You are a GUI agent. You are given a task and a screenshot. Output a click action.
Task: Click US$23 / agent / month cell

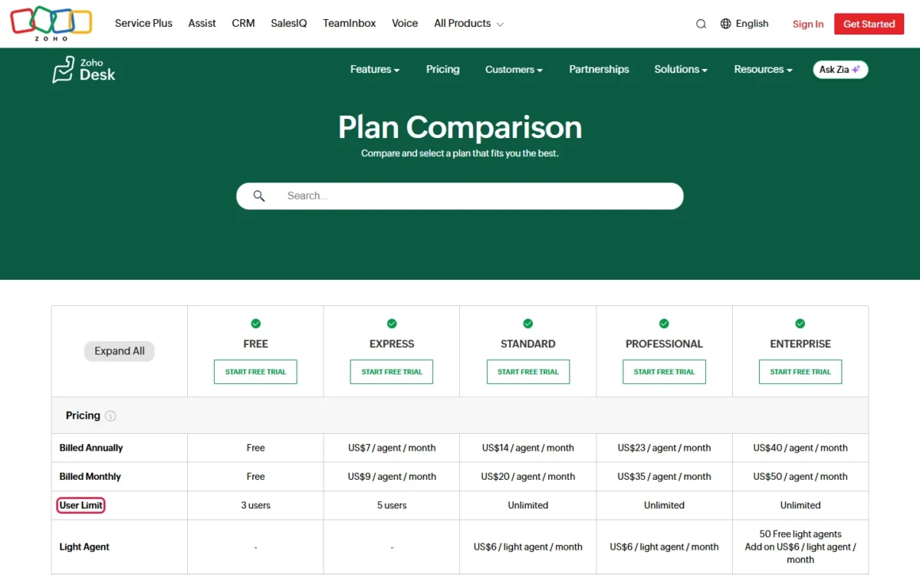[664, 448]
